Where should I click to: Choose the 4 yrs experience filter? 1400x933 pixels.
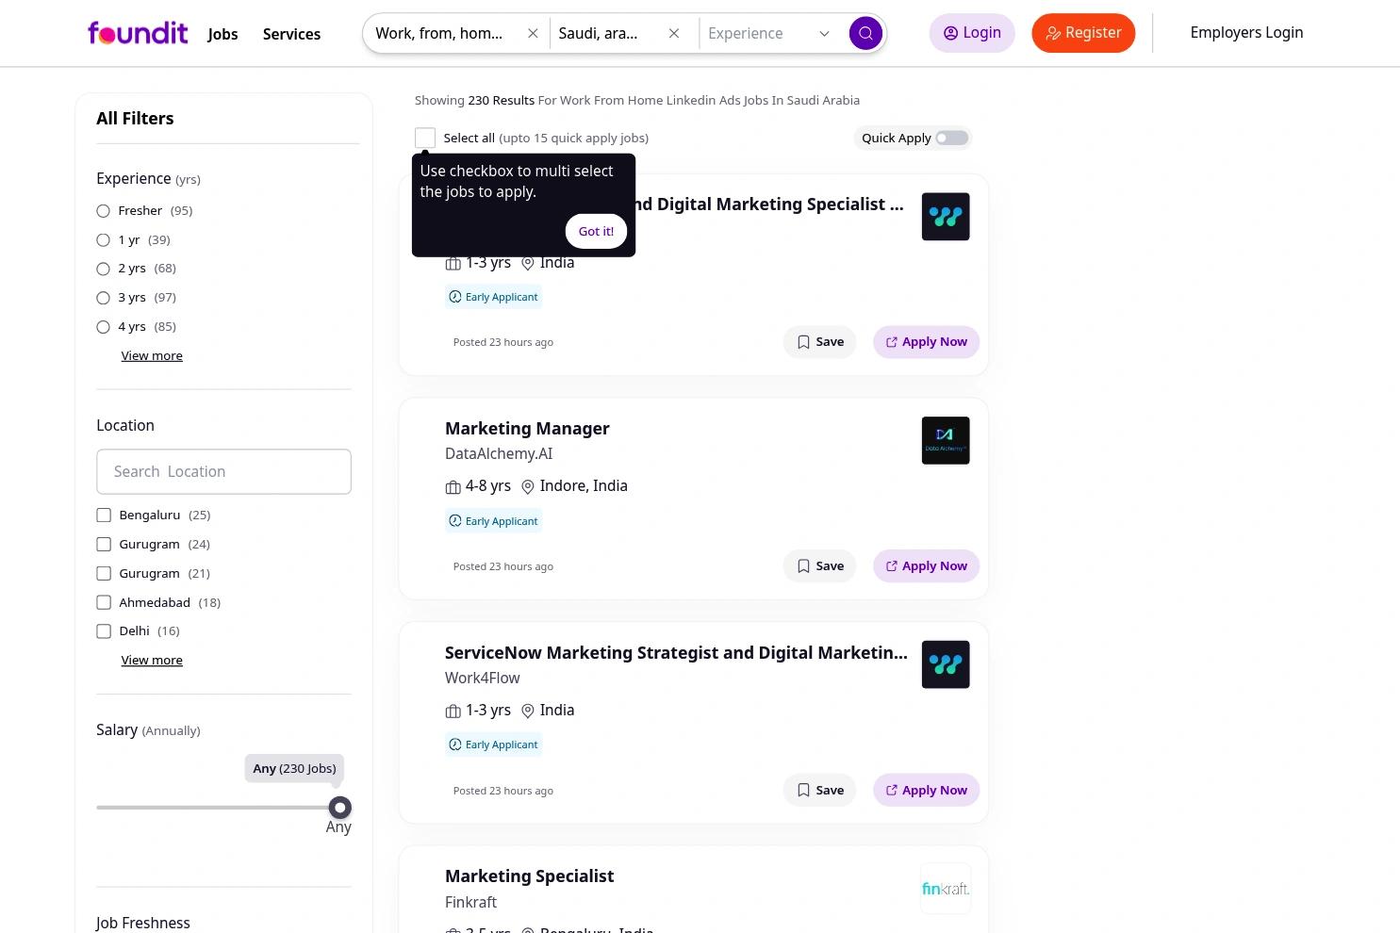click(104, 327)
